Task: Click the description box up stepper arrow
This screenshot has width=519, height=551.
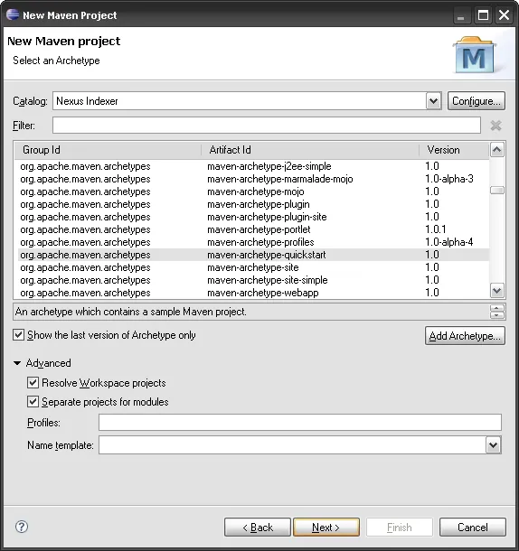Action: pos(496,308)
